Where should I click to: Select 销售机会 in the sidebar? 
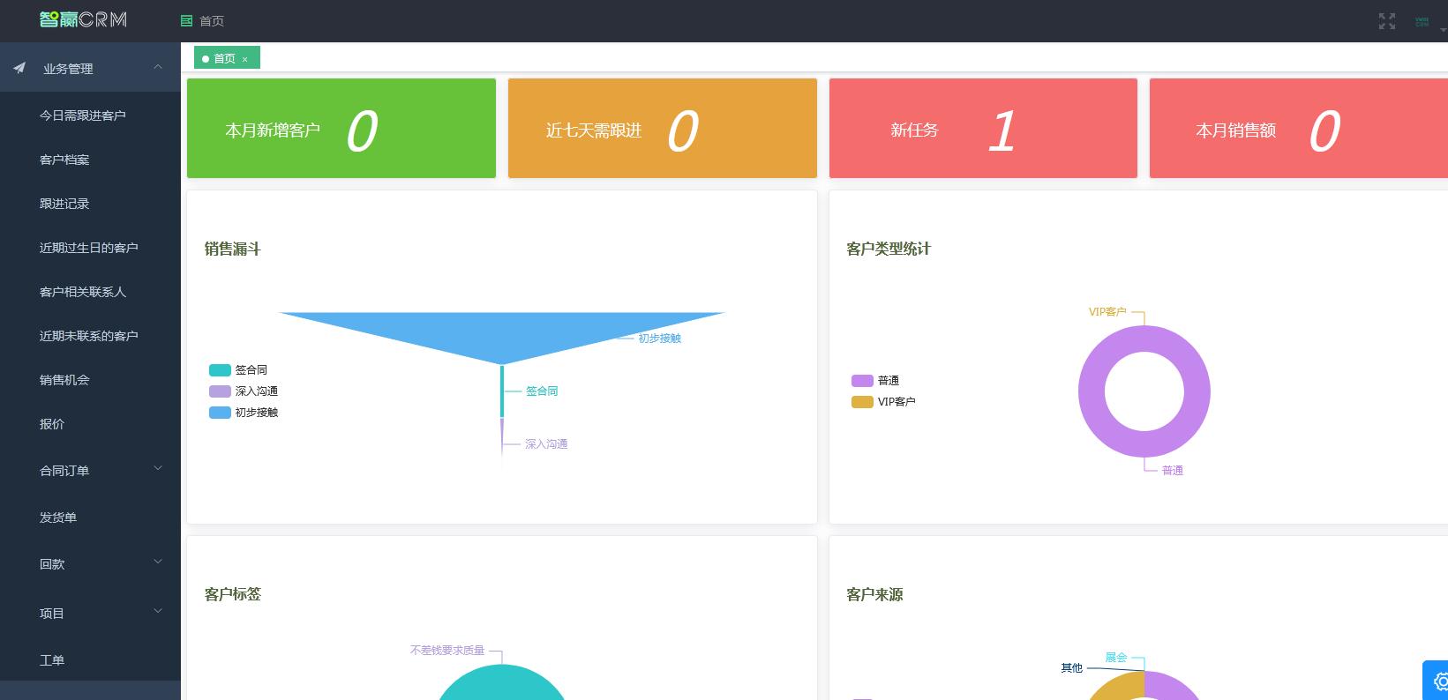pyautogui.click(x=64, y=380)
